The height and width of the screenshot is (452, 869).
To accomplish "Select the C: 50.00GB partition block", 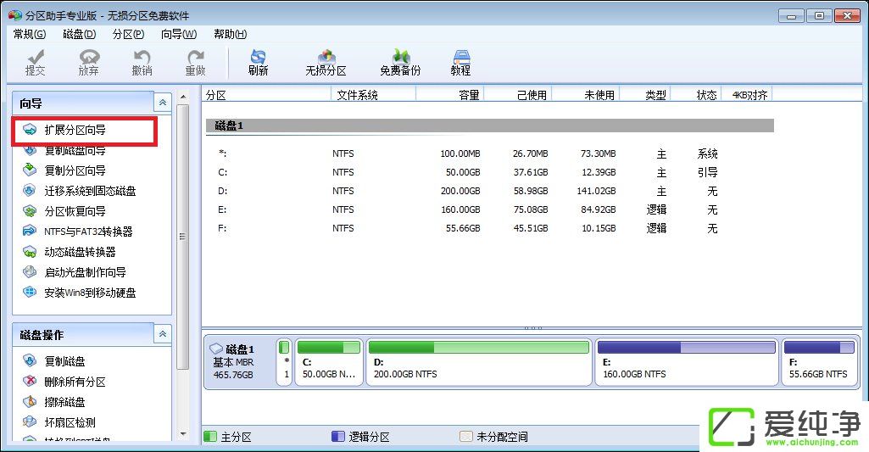I will 329,361.
